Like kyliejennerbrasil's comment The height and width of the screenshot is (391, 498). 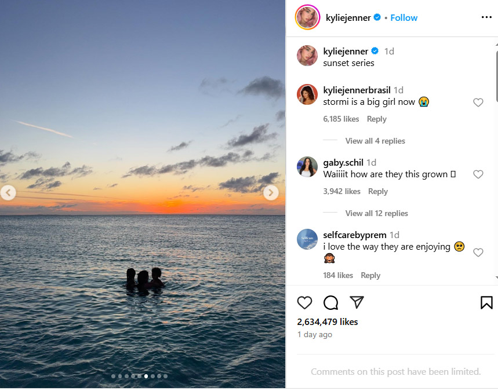478,103
